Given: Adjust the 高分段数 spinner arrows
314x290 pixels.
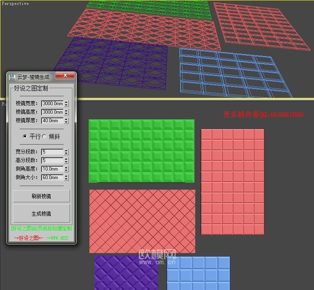Looking at the screenshot, I should click(x=66, y=160).
